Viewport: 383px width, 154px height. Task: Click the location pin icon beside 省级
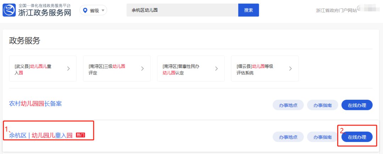85,10
